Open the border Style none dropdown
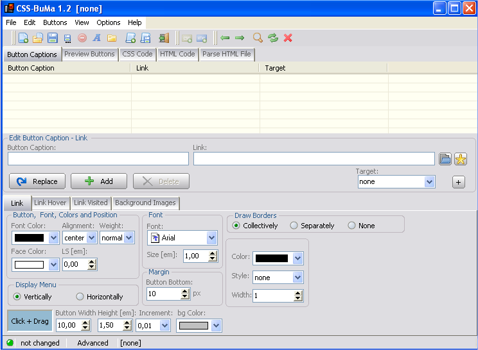Image resolution: width=478 pixels, height=350 pixels. 297,278
